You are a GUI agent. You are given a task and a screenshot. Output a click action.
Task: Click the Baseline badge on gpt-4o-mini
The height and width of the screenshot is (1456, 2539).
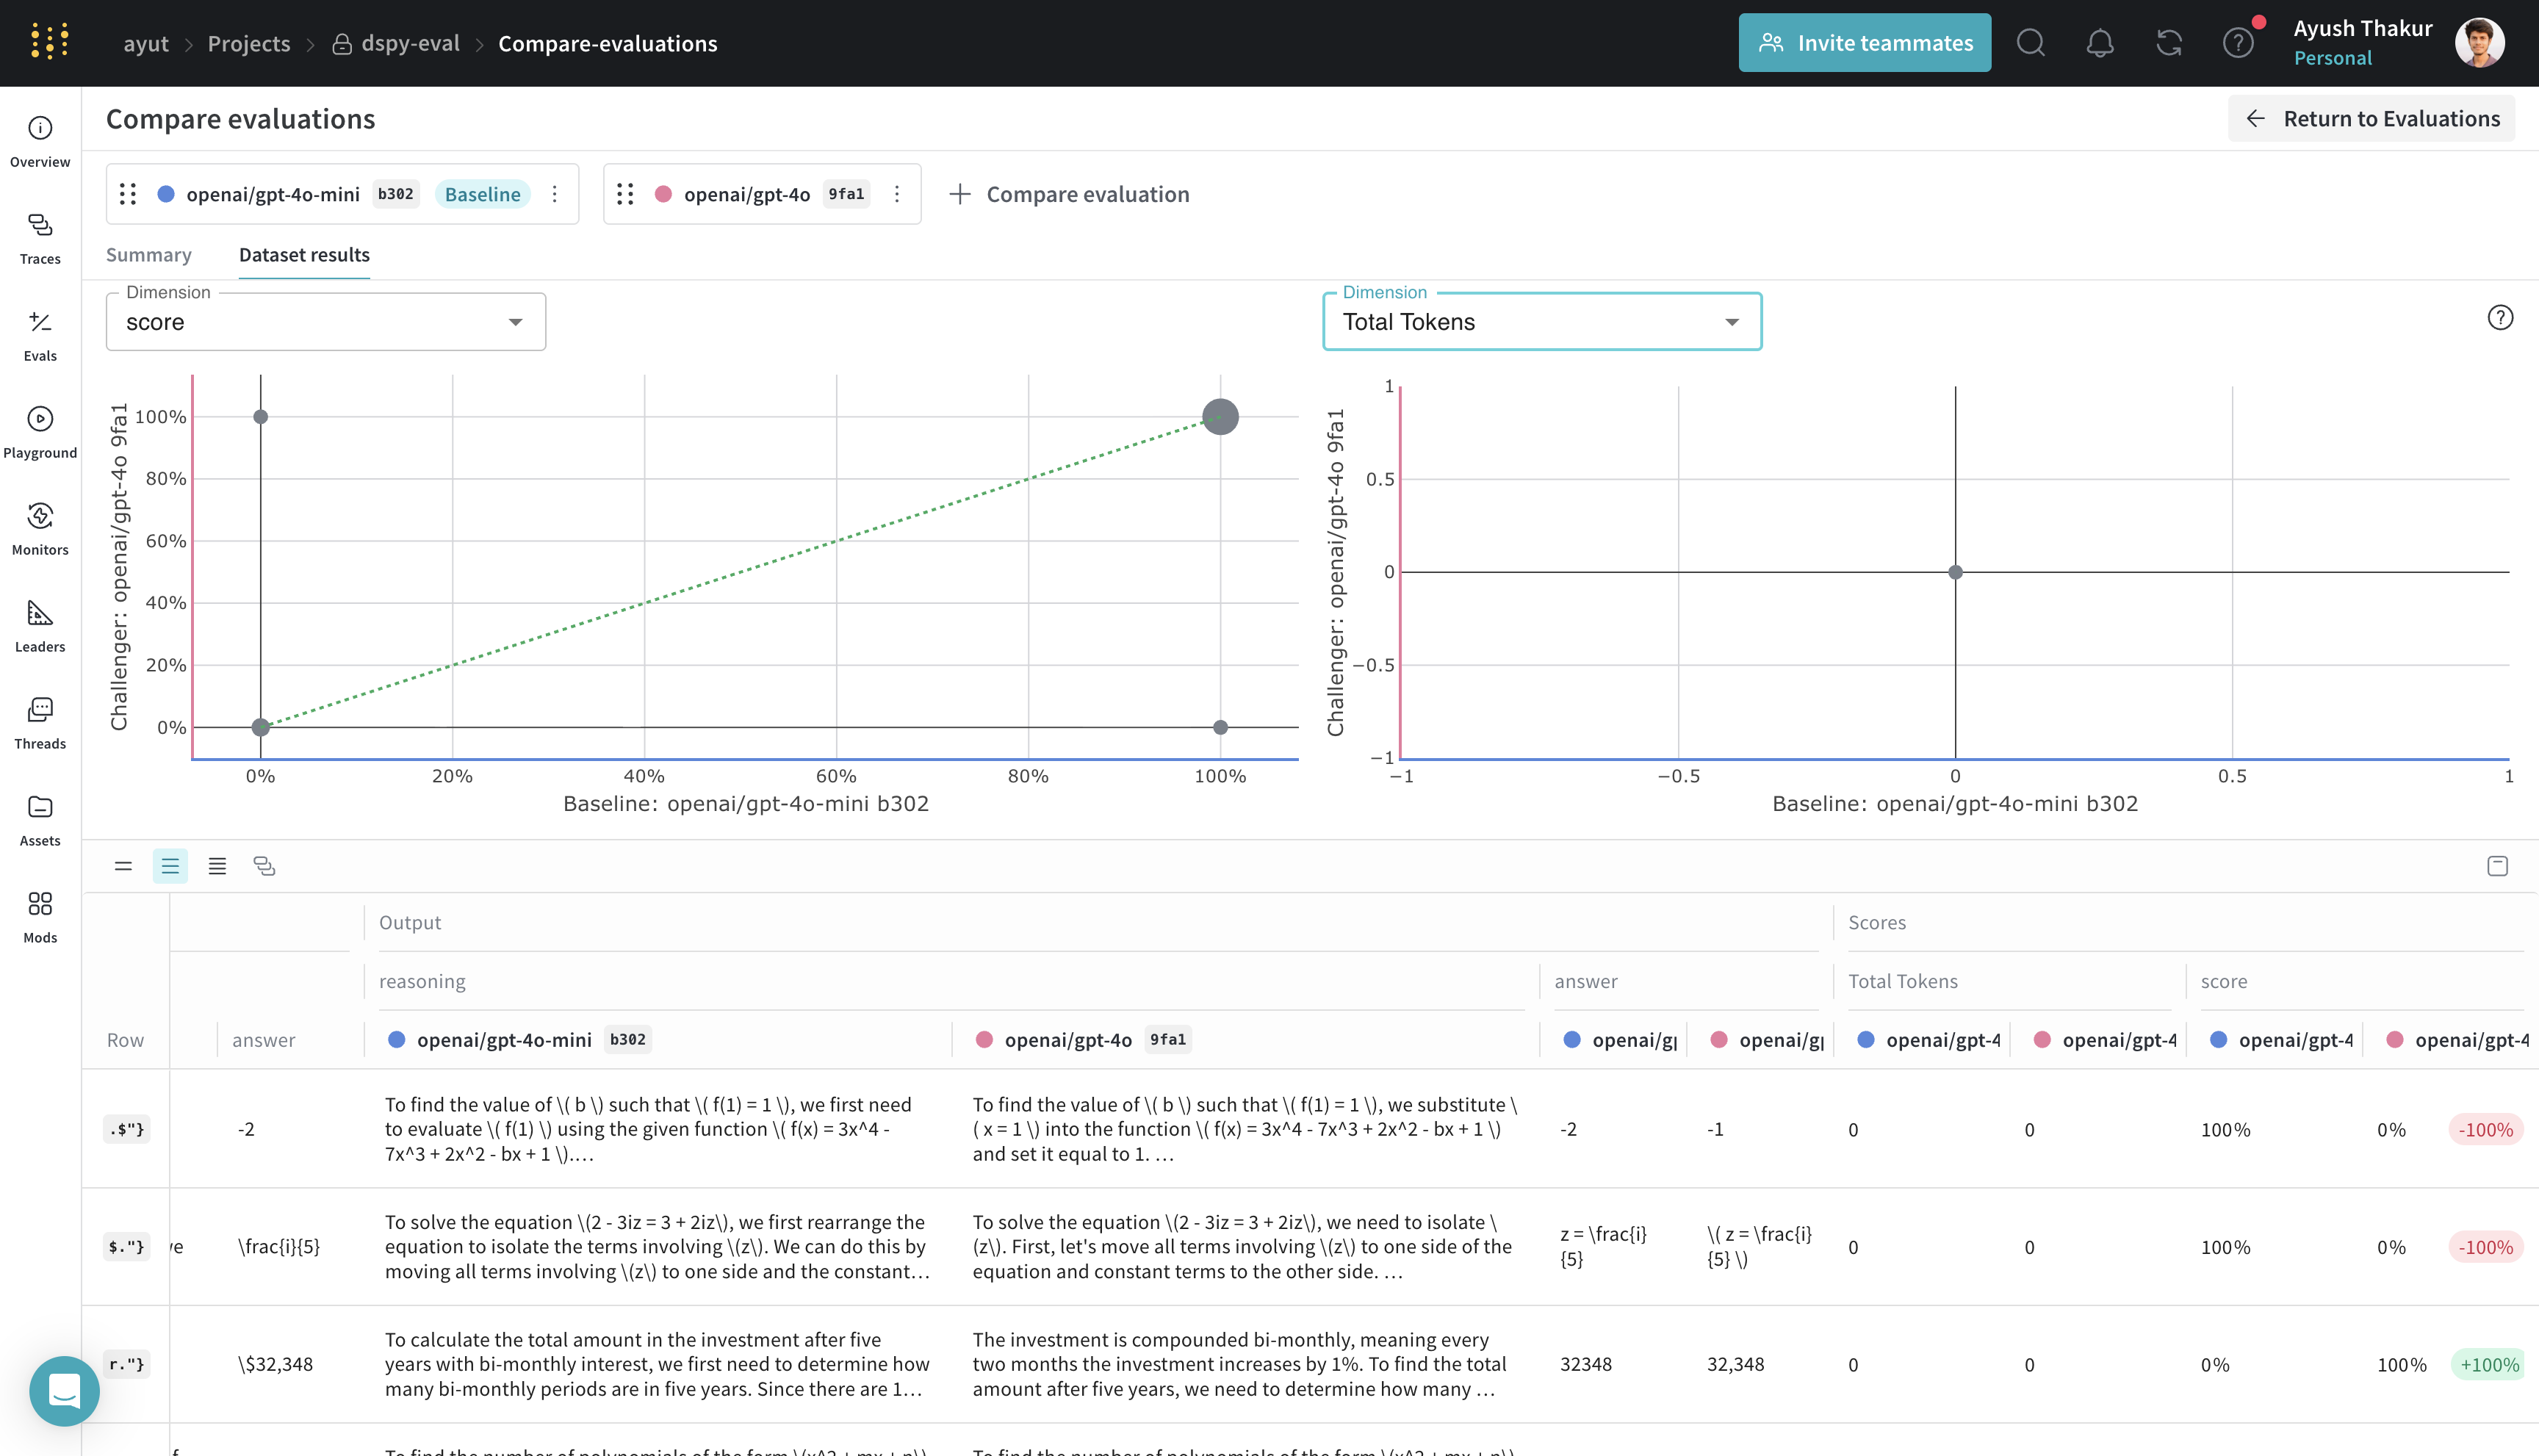coord(482,194)
